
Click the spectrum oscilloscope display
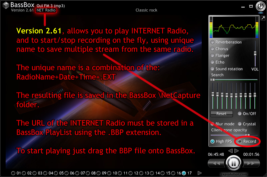(x=234, y=27)
